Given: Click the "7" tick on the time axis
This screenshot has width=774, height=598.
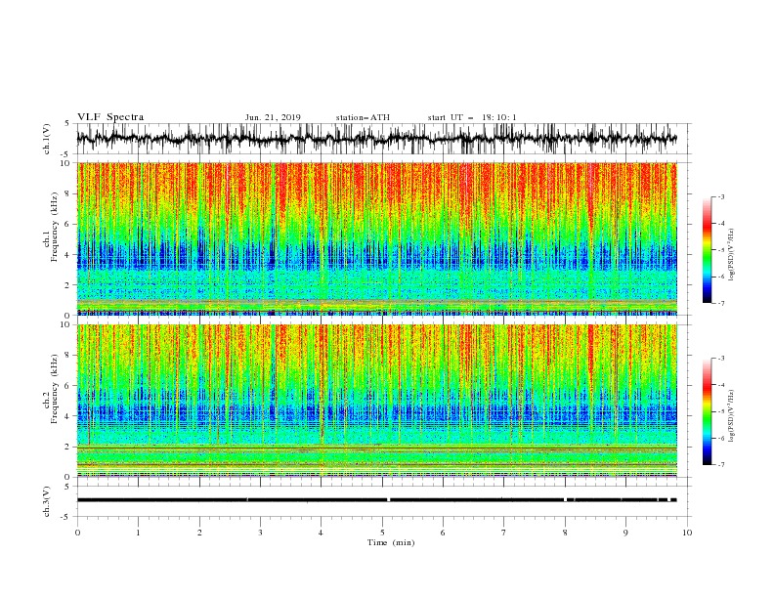Looking at the screenshot, I should [504, 533].
